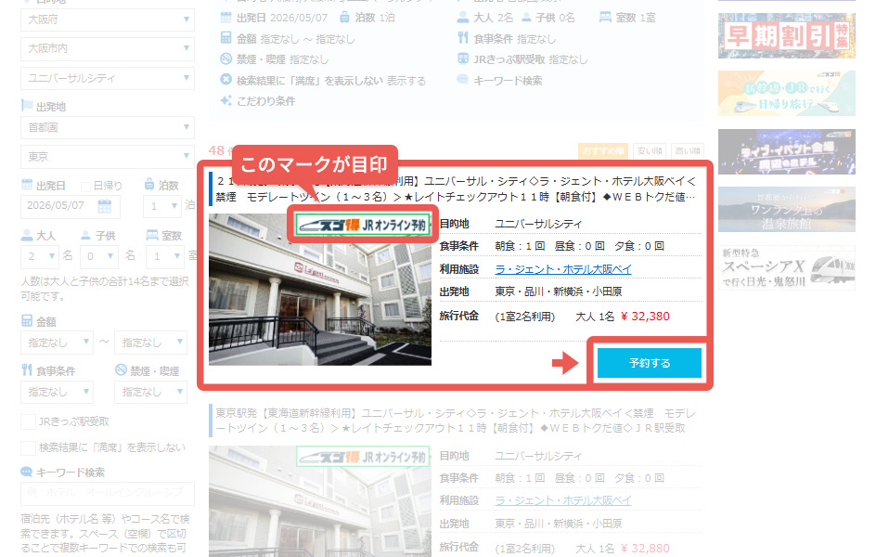Click the ticket icon beside JRきっぷ駅受取 in summary

(463, 58)
